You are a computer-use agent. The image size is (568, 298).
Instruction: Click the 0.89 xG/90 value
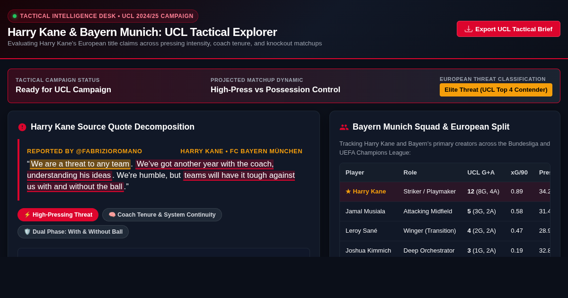[517, 192]
